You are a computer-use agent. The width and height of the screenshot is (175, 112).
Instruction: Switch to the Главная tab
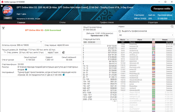tap(21, 22)
